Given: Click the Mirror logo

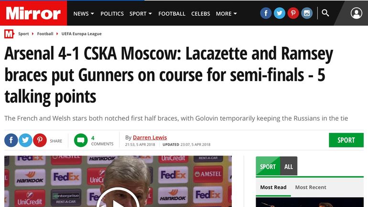Looking at the screenshot, I should (33, 13).
